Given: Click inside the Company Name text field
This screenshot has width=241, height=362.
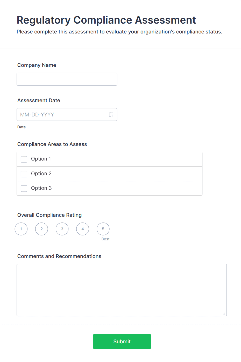Looking at the screenshot, I should (67, 79).
